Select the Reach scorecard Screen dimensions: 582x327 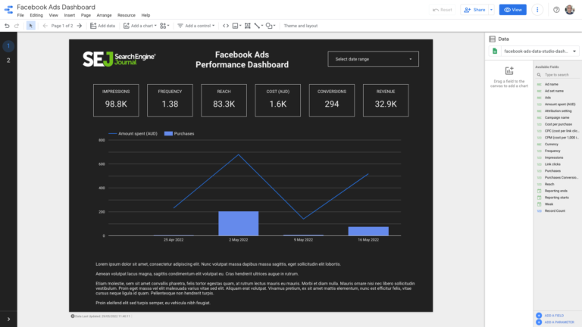click(x=224, y=101)
